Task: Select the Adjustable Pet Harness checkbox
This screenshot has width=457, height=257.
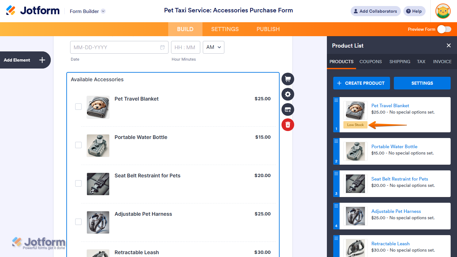Action: 78,222
